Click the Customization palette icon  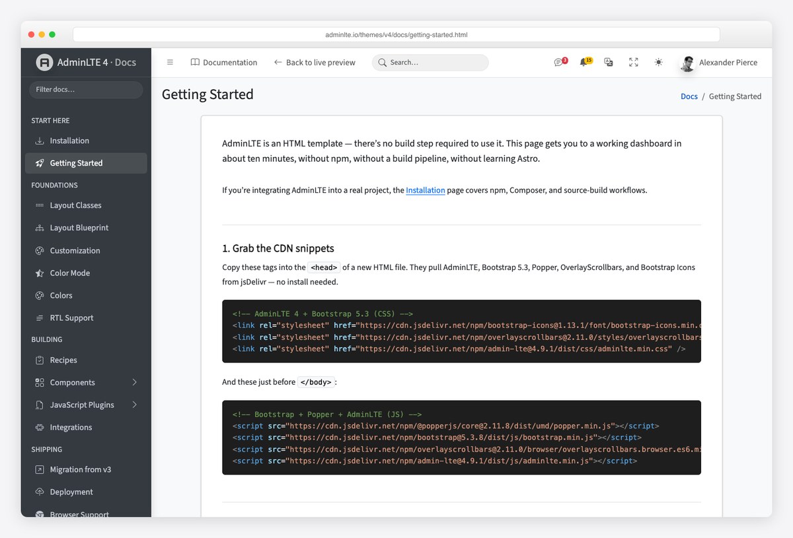(40, 250)
